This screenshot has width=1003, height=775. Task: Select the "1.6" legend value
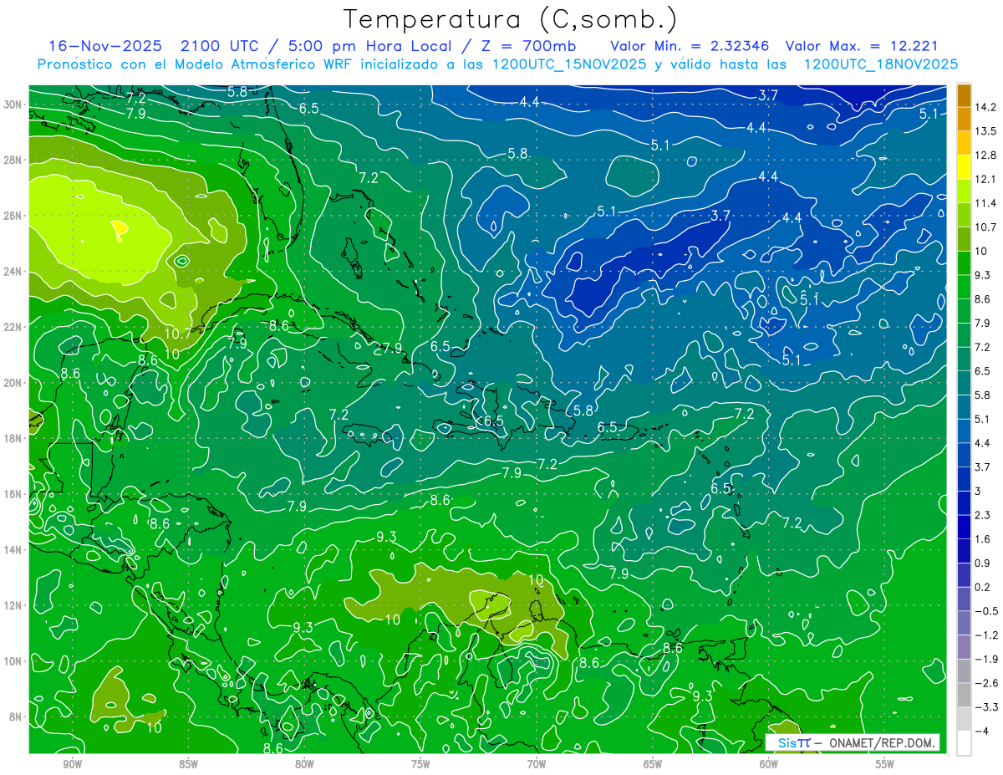981,539
